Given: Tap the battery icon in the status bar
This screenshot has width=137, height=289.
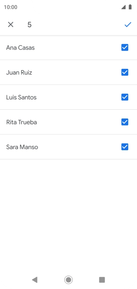Looking at the screenshot, I should [x=130, y=7].
